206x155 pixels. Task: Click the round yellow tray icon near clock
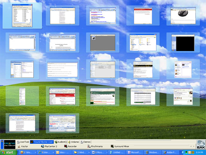click(x=193, y=152)
